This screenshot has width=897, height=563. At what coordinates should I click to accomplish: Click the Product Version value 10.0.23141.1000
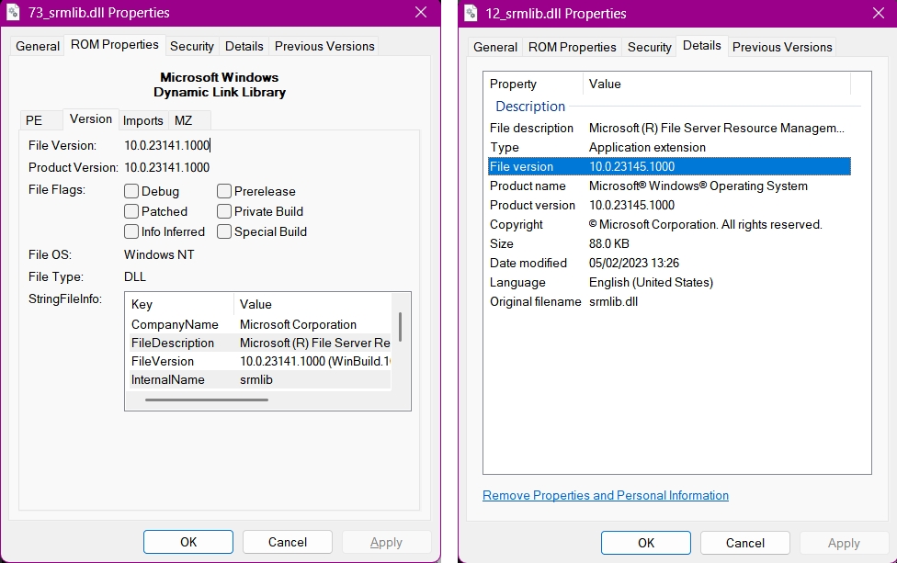click(167, 167)
